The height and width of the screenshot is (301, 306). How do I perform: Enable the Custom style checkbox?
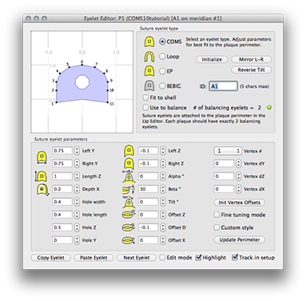pos(217,228)
